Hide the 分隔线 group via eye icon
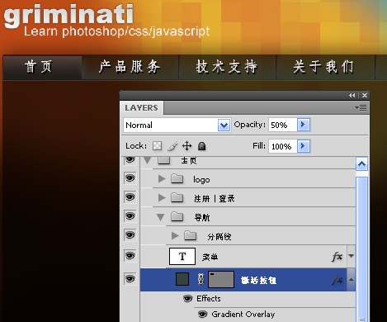 tap(130, 235)
